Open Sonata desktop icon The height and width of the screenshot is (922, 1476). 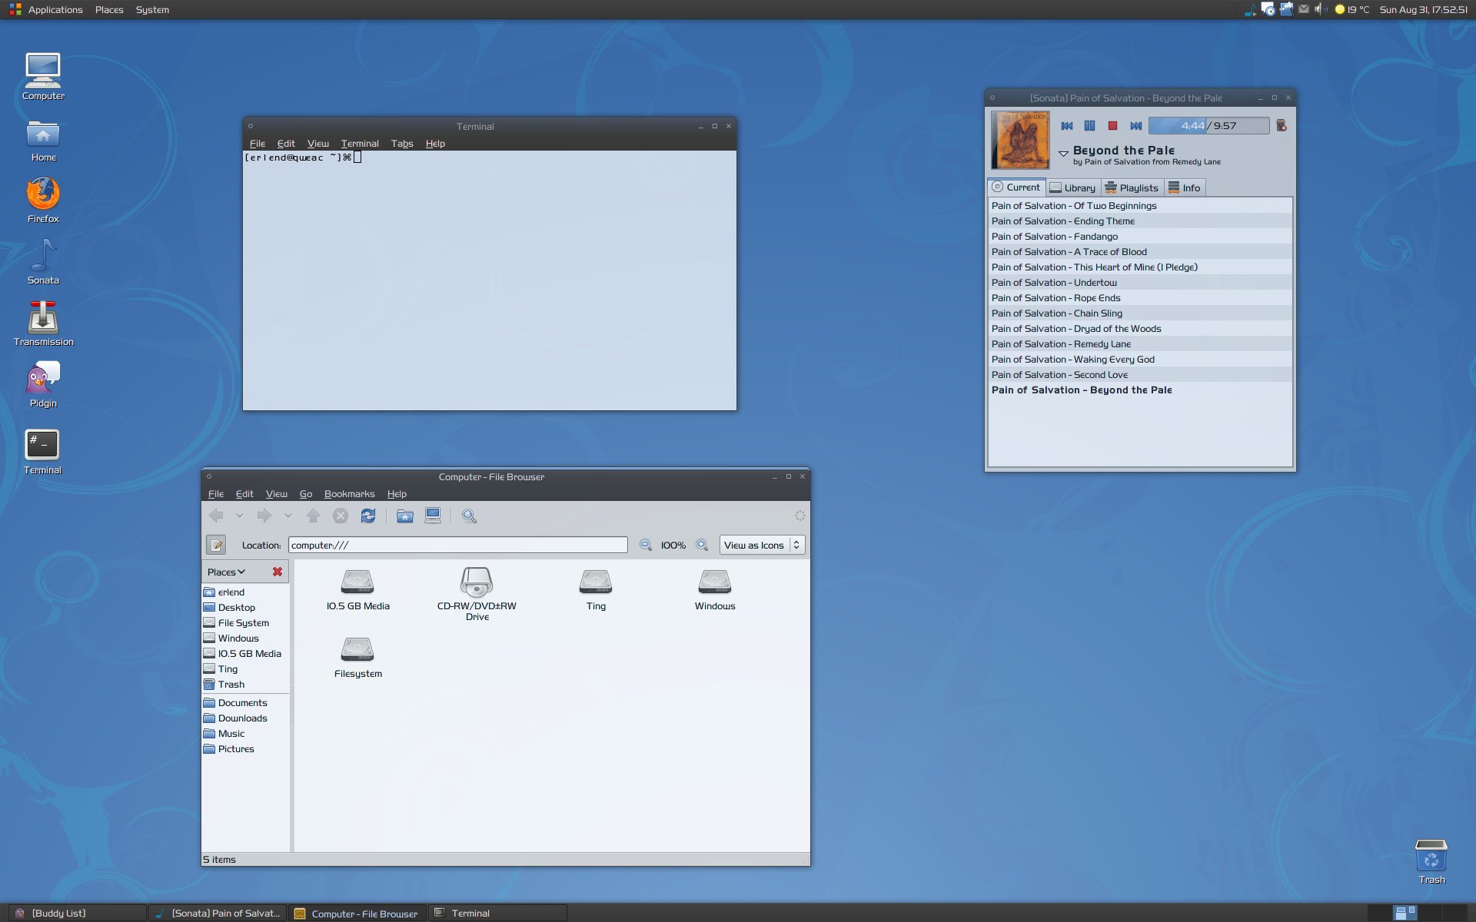pos(43,261)
